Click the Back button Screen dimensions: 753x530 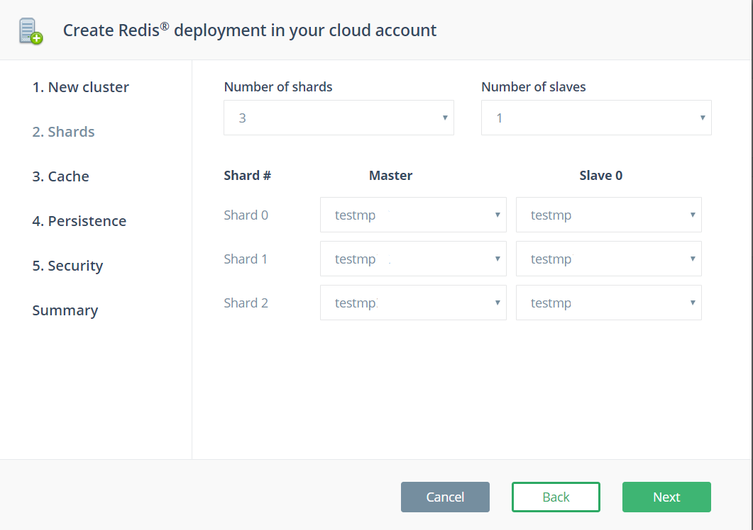tap(556, 497)
